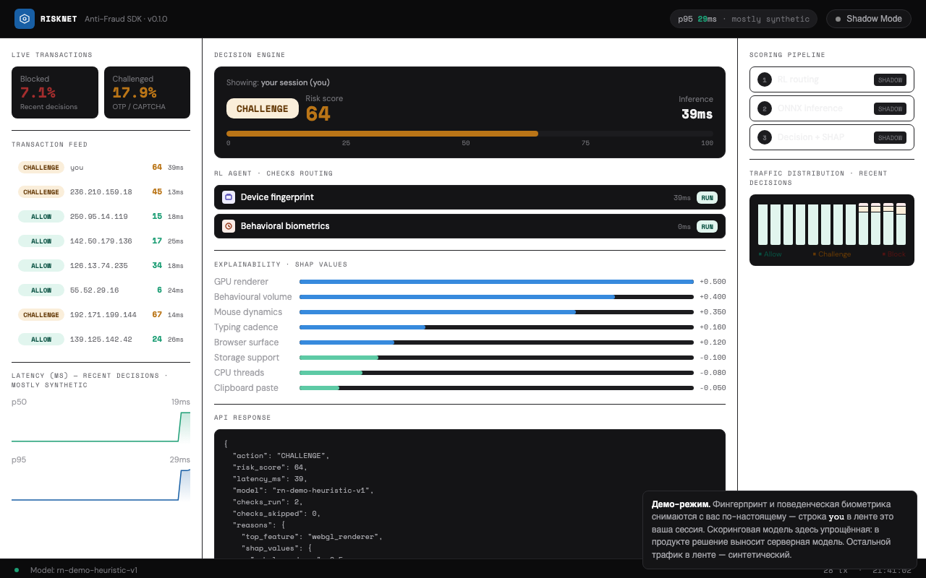
Task: Click the SHADOW badge on RL routing
Action: tap(890, 79)
